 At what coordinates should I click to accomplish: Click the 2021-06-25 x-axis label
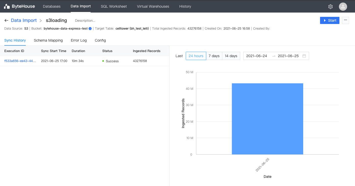pos(262,165)
